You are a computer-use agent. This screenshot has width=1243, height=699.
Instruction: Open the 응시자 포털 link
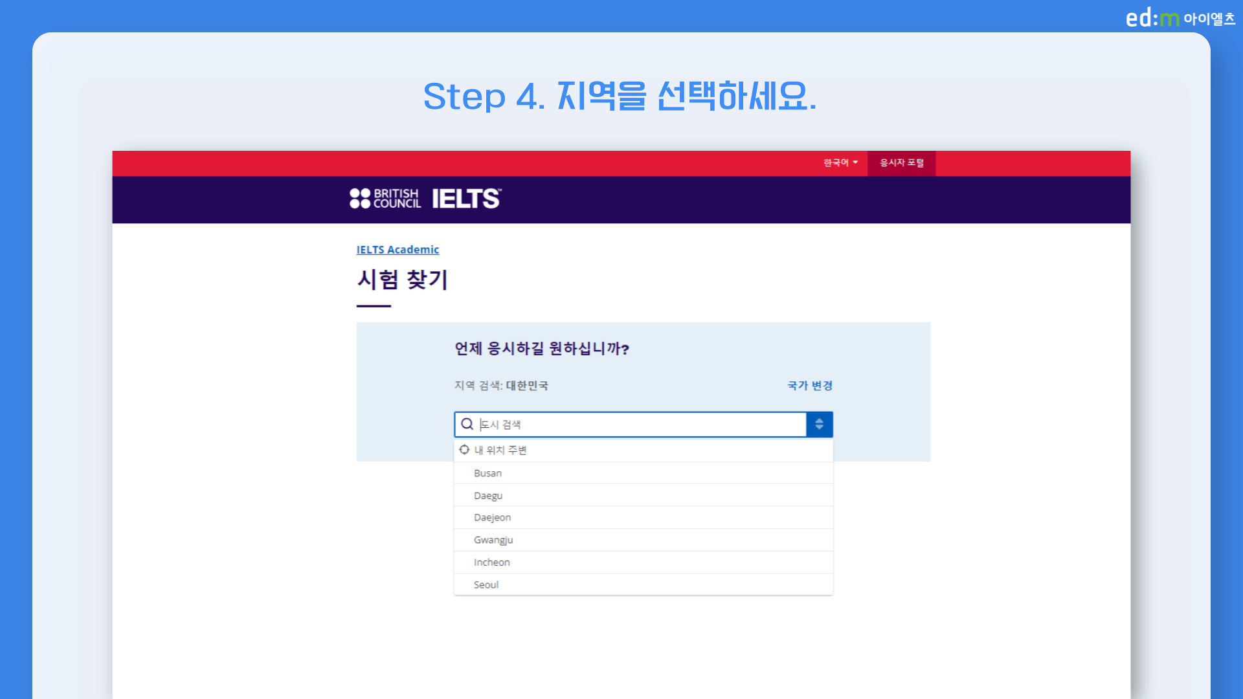tap(901, 162)
